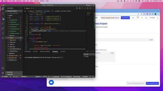Image resolution: width=163 pixels, height=91 pixels.
Task: Open the preferences gear in OpenReplay header
Action: (x=146, y=18)
